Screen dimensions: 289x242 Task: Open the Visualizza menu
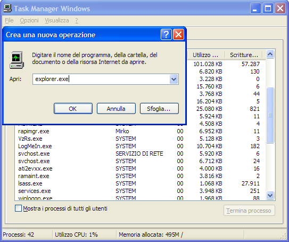point(57,20)
